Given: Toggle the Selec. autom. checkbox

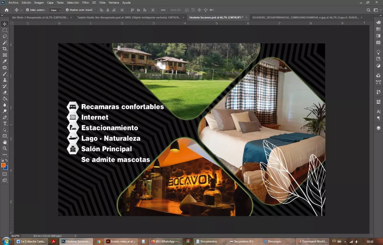Looking at the screenshot, I should coord(27,10).
